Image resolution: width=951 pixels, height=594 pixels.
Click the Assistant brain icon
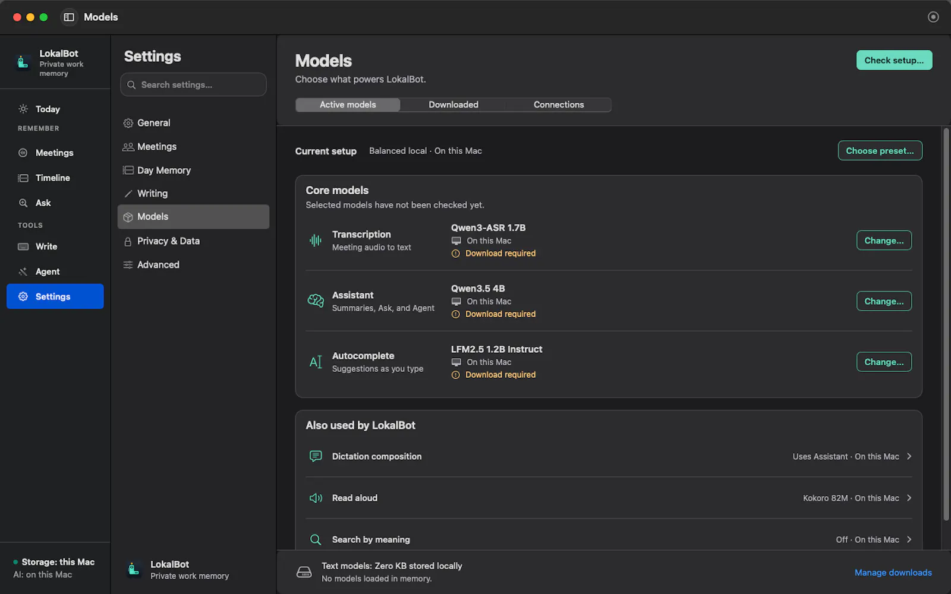316,301
